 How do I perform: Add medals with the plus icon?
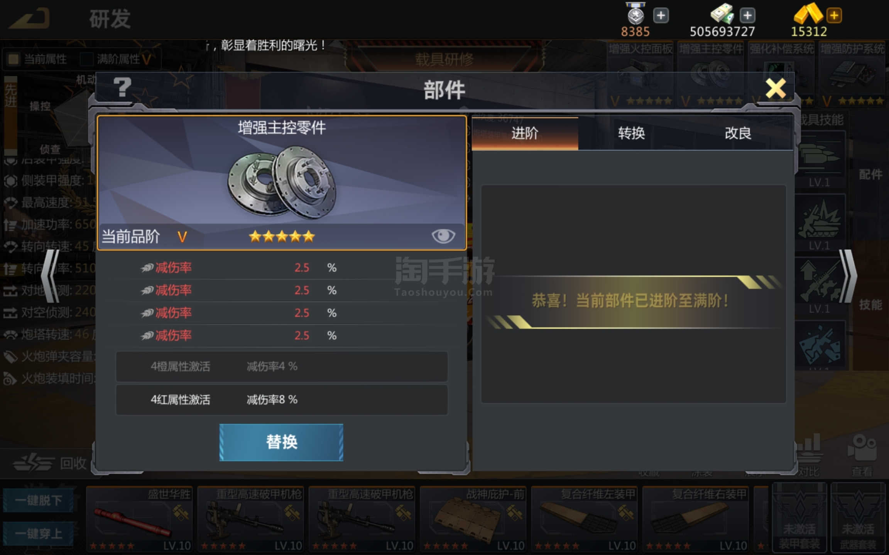[x=661, y=16]
